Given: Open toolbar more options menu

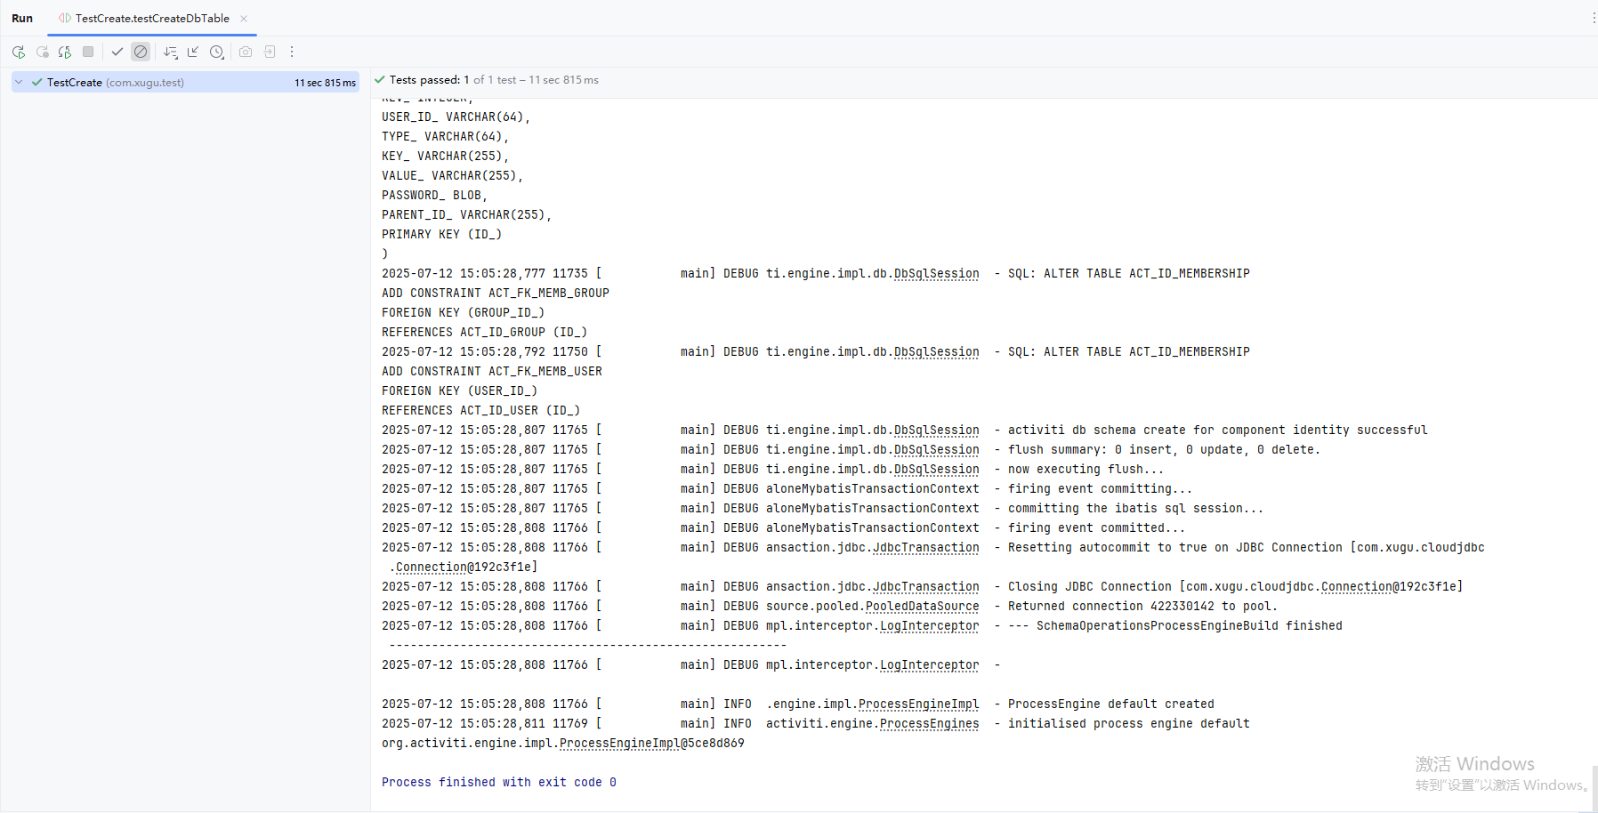Looking at the screenshot, I should (292, 52).
